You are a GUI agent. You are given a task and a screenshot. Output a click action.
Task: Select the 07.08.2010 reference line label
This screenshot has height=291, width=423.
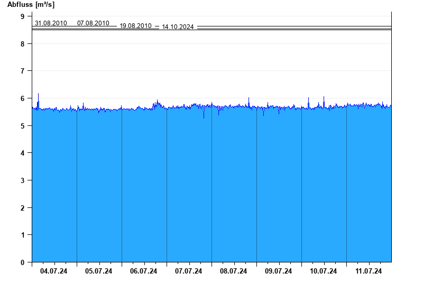click(x=93, y=23)
